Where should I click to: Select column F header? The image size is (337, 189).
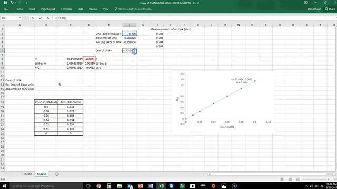tap(130, 25)
